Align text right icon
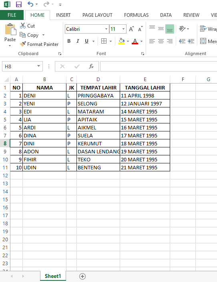The width and height of the screenshot is (217, 282). [x=170, y=41]
